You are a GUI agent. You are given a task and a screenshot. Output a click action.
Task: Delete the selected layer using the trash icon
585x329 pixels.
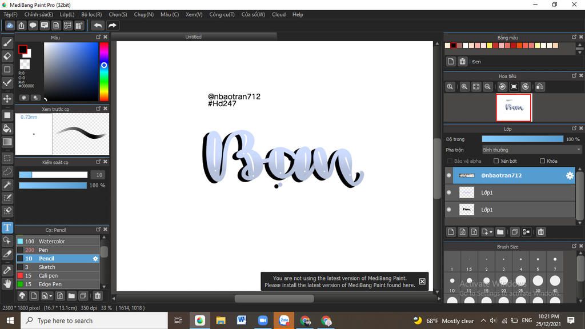pos(540,232)
